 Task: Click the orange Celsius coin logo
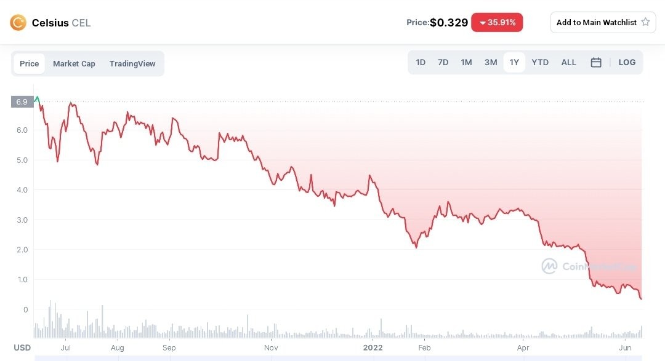point(18,23)
